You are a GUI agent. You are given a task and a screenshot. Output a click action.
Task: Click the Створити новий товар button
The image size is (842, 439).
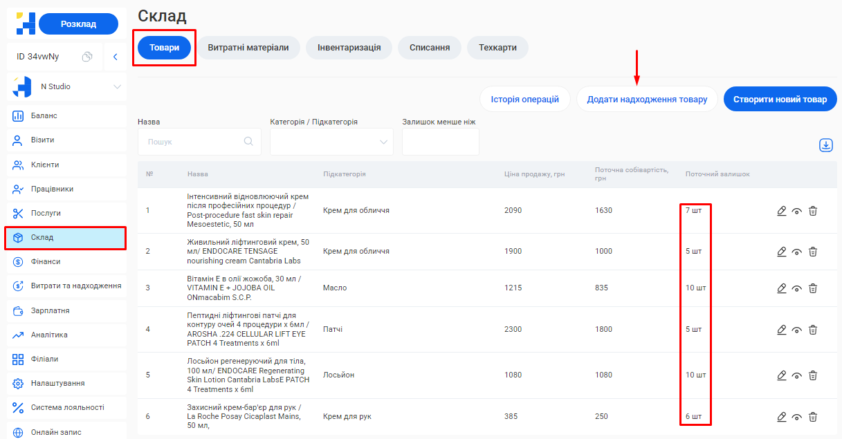pyautogui.click(x=780, y=100)
